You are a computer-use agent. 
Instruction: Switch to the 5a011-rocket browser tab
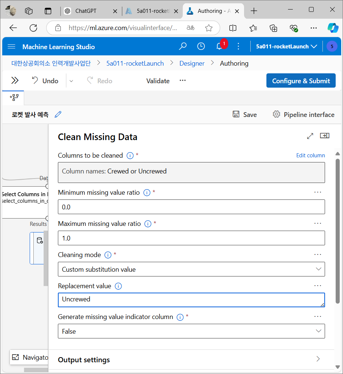tap(152, 11)
